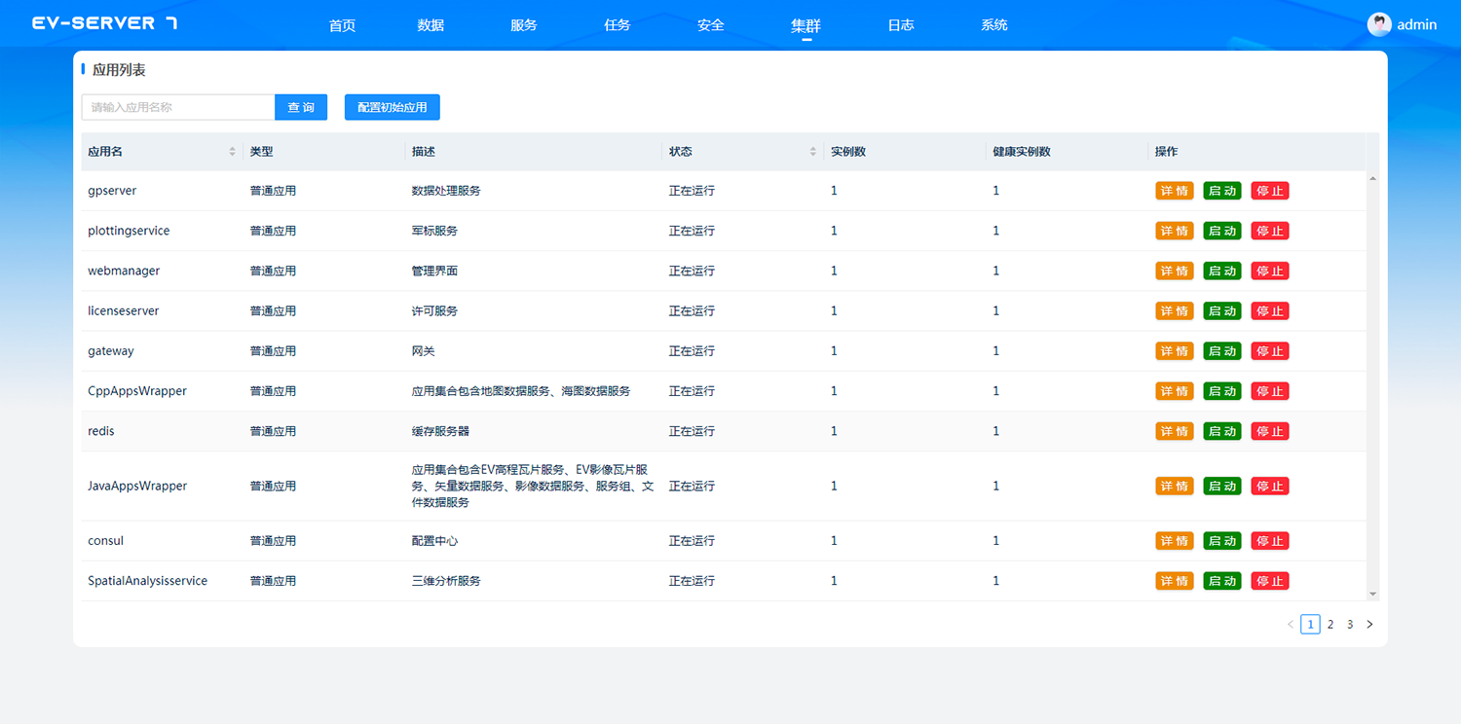Open the 系统 menu
The image size is (1461, 724).
pyautogui.click(x=994, y=25)
